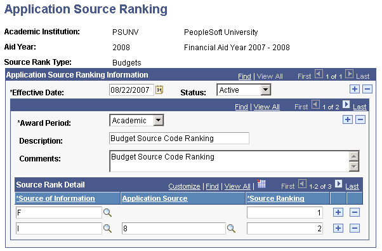Click Source Ranking field containing 2
Viewport: 382px width, 251px height.
click(285, 229)
